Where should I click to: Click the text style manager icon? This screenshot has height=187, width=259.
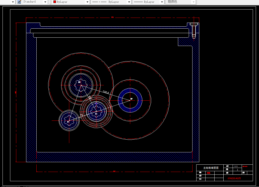(19, 2)
